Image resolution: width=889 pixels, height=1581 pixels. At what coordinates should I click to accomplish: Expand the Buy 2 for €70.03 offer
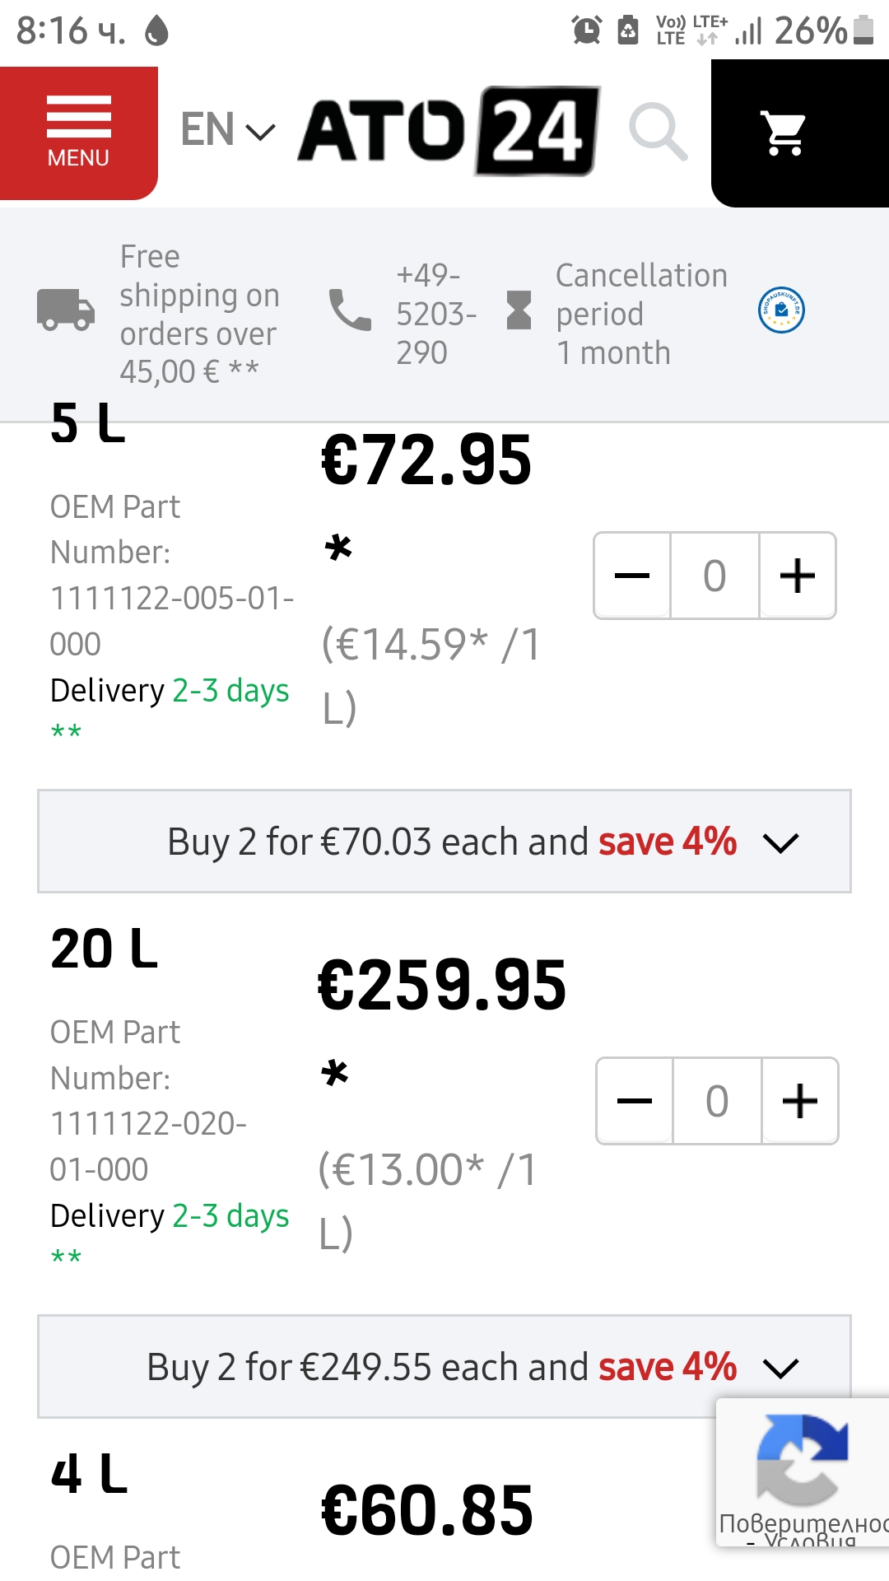coord(444,842)
